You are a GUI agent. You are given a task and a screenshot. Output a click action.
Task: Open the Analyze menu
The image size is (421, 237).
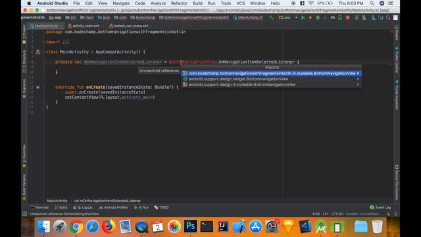[158, 3]
